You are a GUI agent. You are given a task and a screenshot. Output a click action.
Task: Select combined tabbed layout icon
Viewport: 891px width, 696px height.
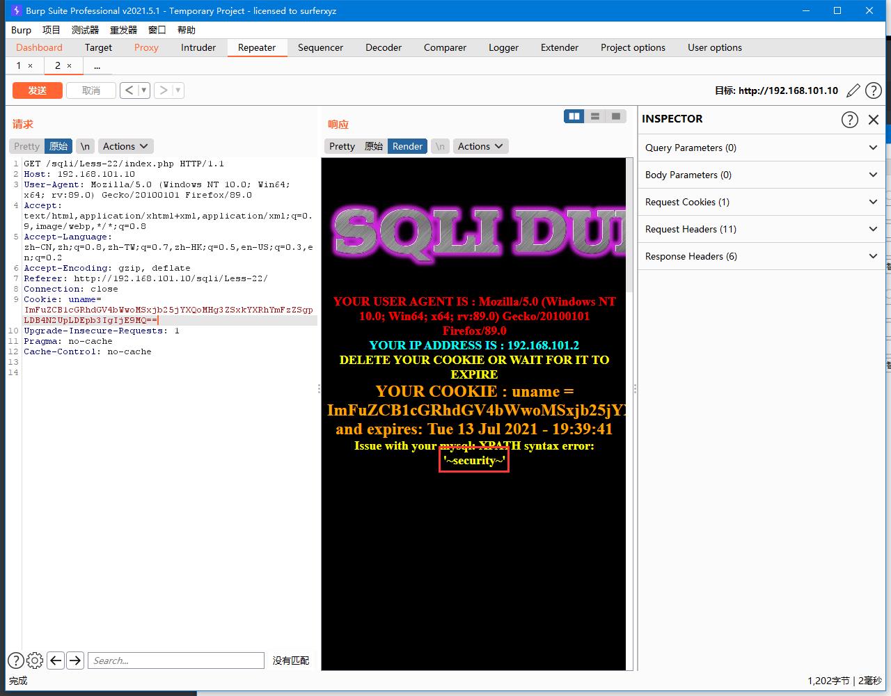[616, 116]
